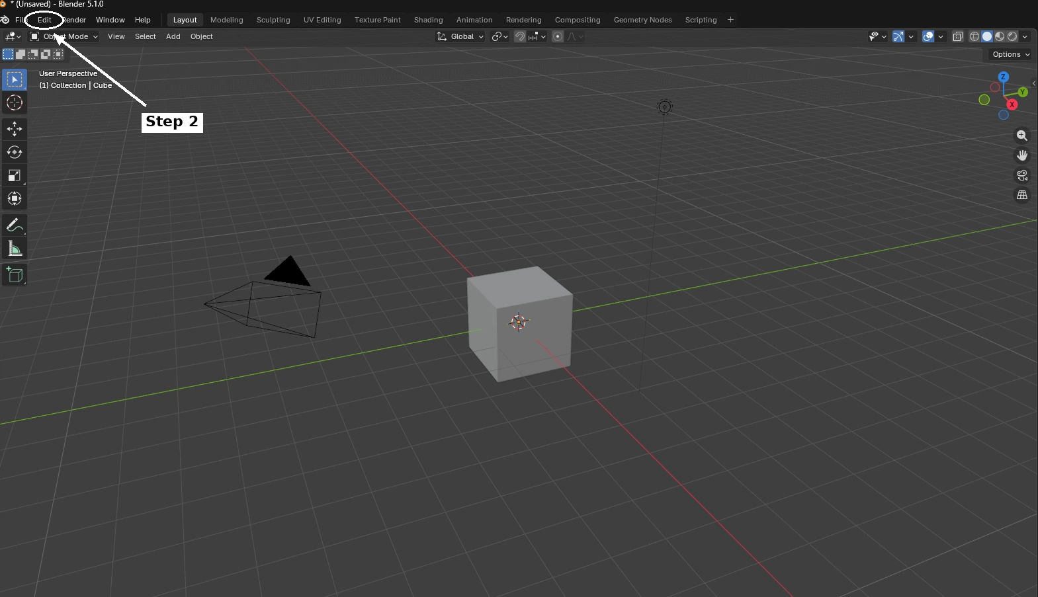Viewport: 1038px width, 597px height.
Task: Choose the Measure ruler tool
Action: click(15, 249)
